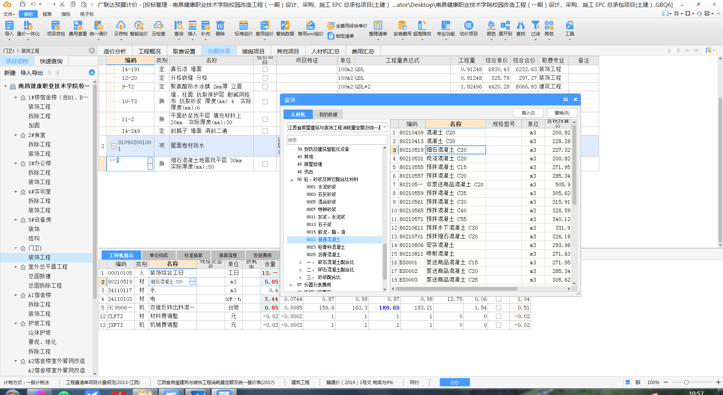Open the 江西省 定额 library dropdown
The height and width of the screenshot is (395, 723).
coord(384,128)
